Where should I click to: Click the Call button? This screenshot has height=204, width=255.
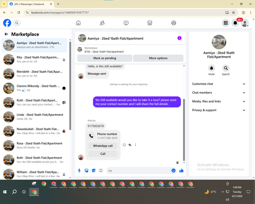(x=103, y=154)
